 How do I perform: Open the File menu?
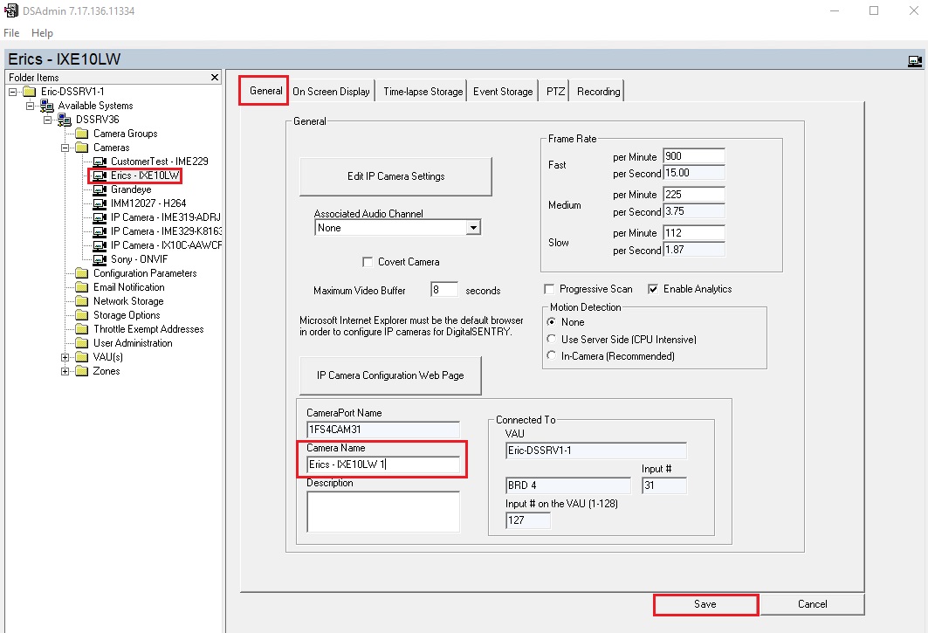point(11,33)
